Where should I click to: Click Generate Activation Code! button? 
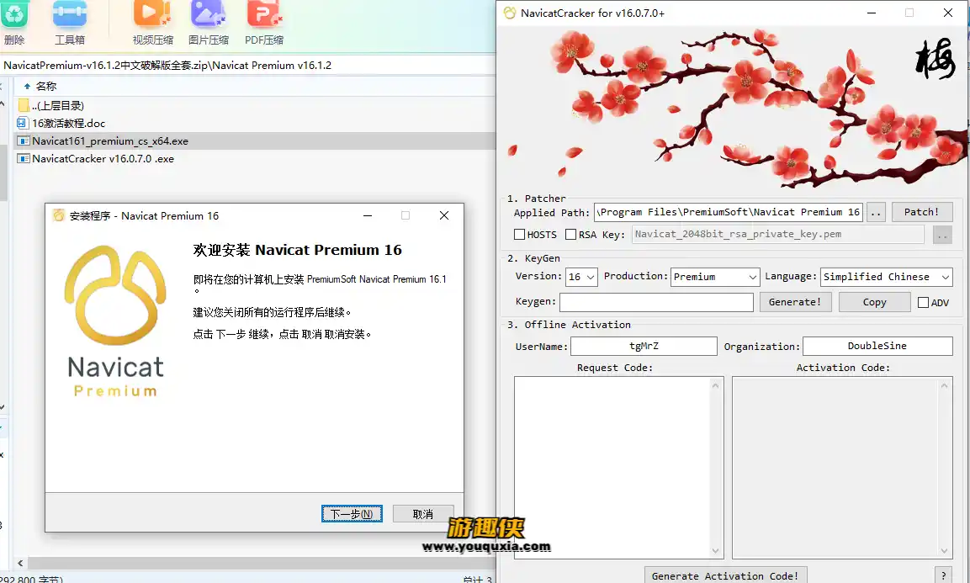(x=725, y=575)
